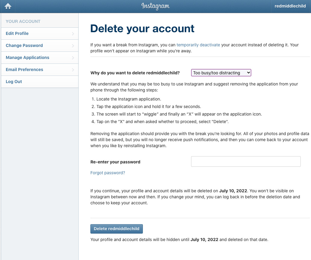Click the Why do you want to delete label
Screen dimensions: 311x260
point(135,73)
